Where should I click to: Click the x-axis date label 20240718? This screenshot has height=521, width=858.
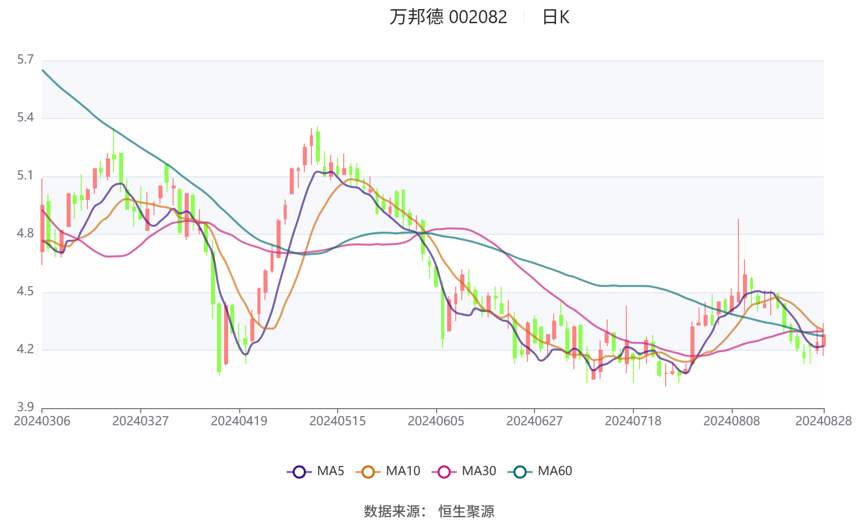tap(633, 421)
